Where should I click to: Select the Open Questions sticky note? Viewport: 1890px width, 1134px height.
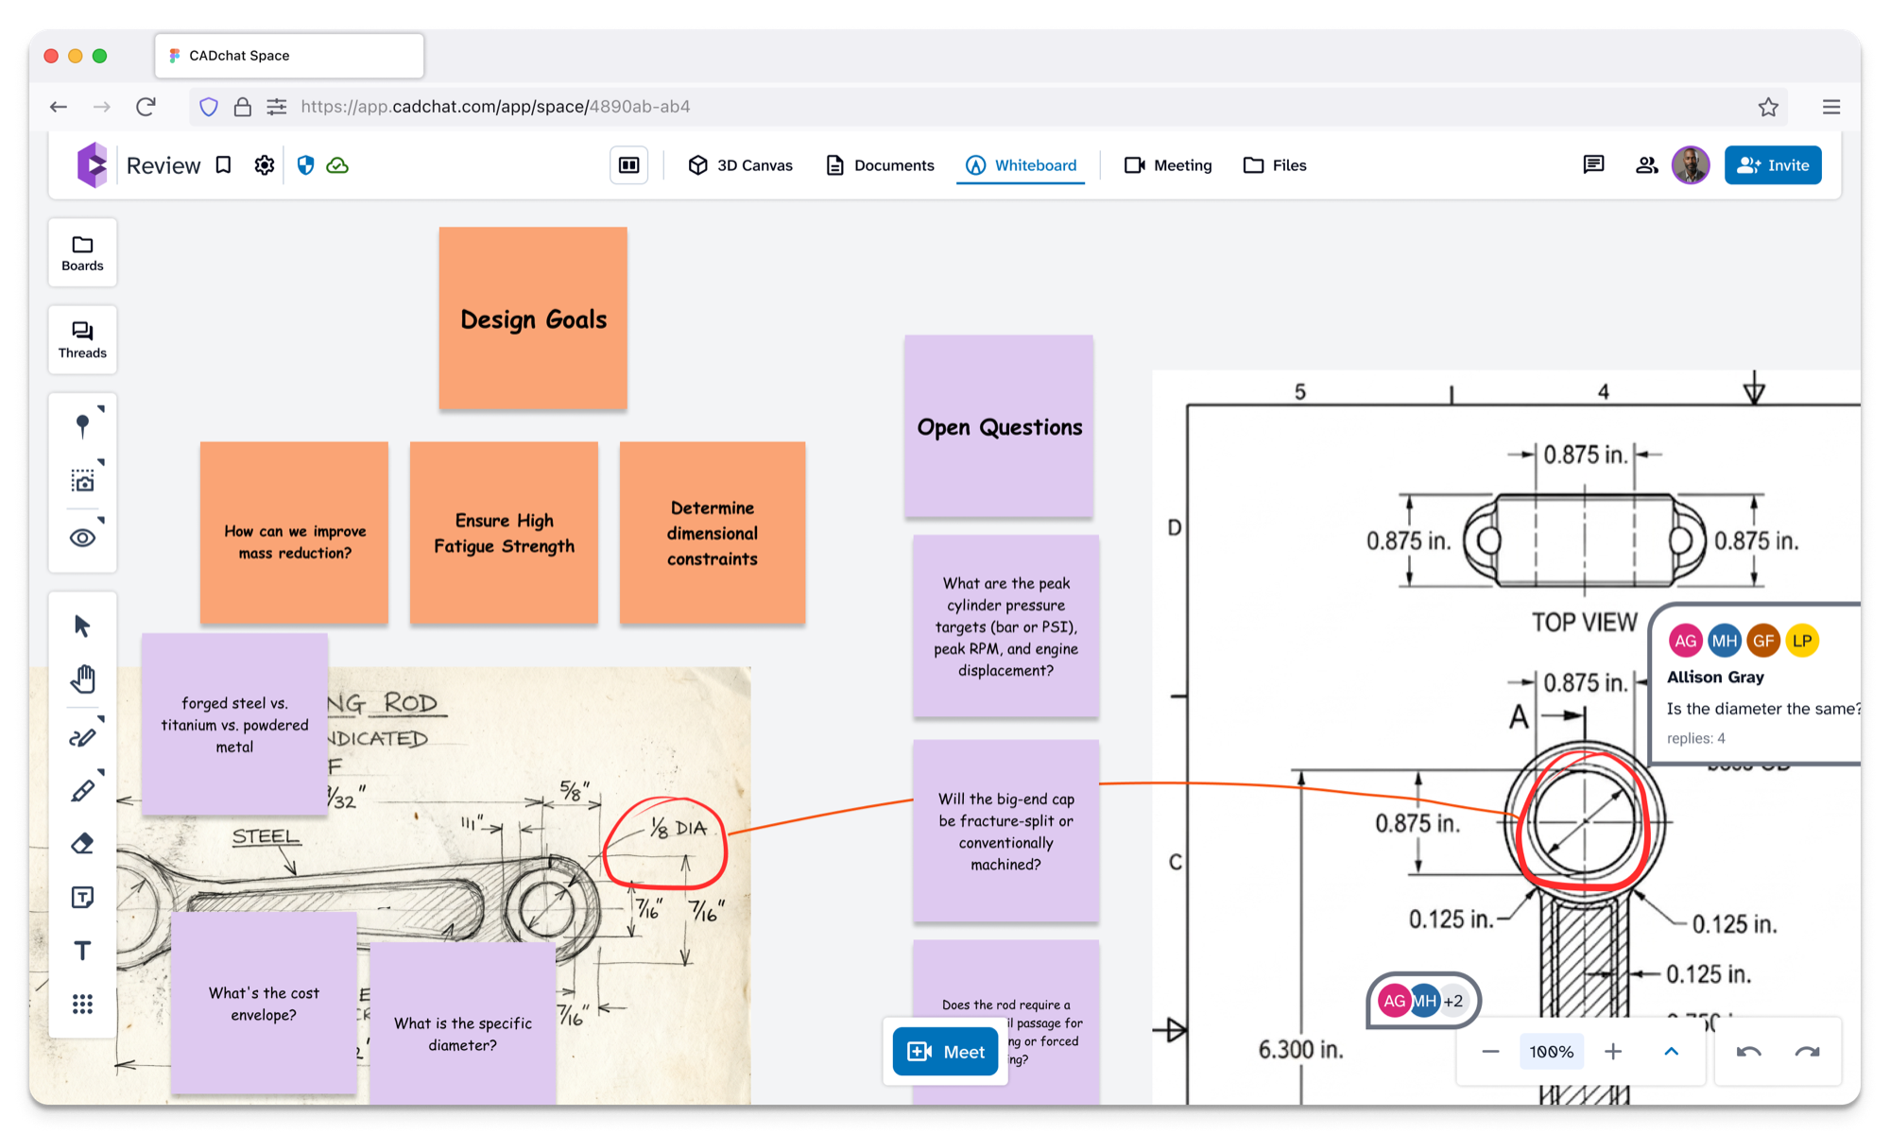[999, 426]
